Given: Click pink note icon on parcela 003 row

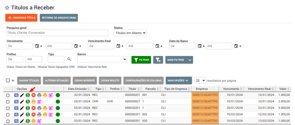Looking at the screenshot, I should point(39,121).
